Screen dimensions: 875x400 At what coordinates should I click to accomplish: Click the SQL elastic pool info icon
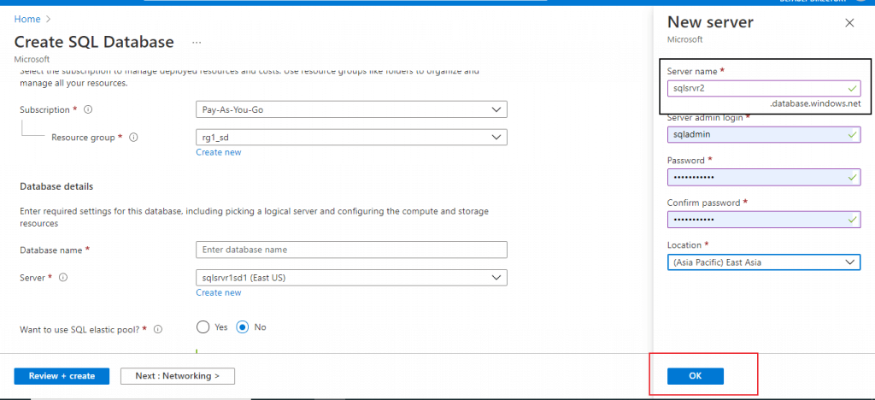pyautogui.click(x=157, y=328)
